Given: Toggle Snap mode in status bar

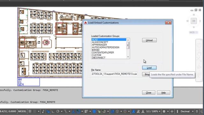Looking at the screenshot, I should (35, 111).
